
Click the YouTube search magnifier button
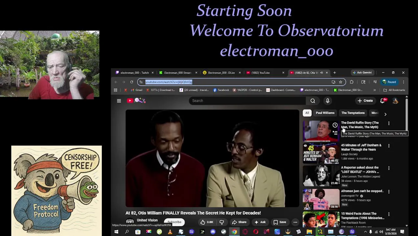[313, 101]
